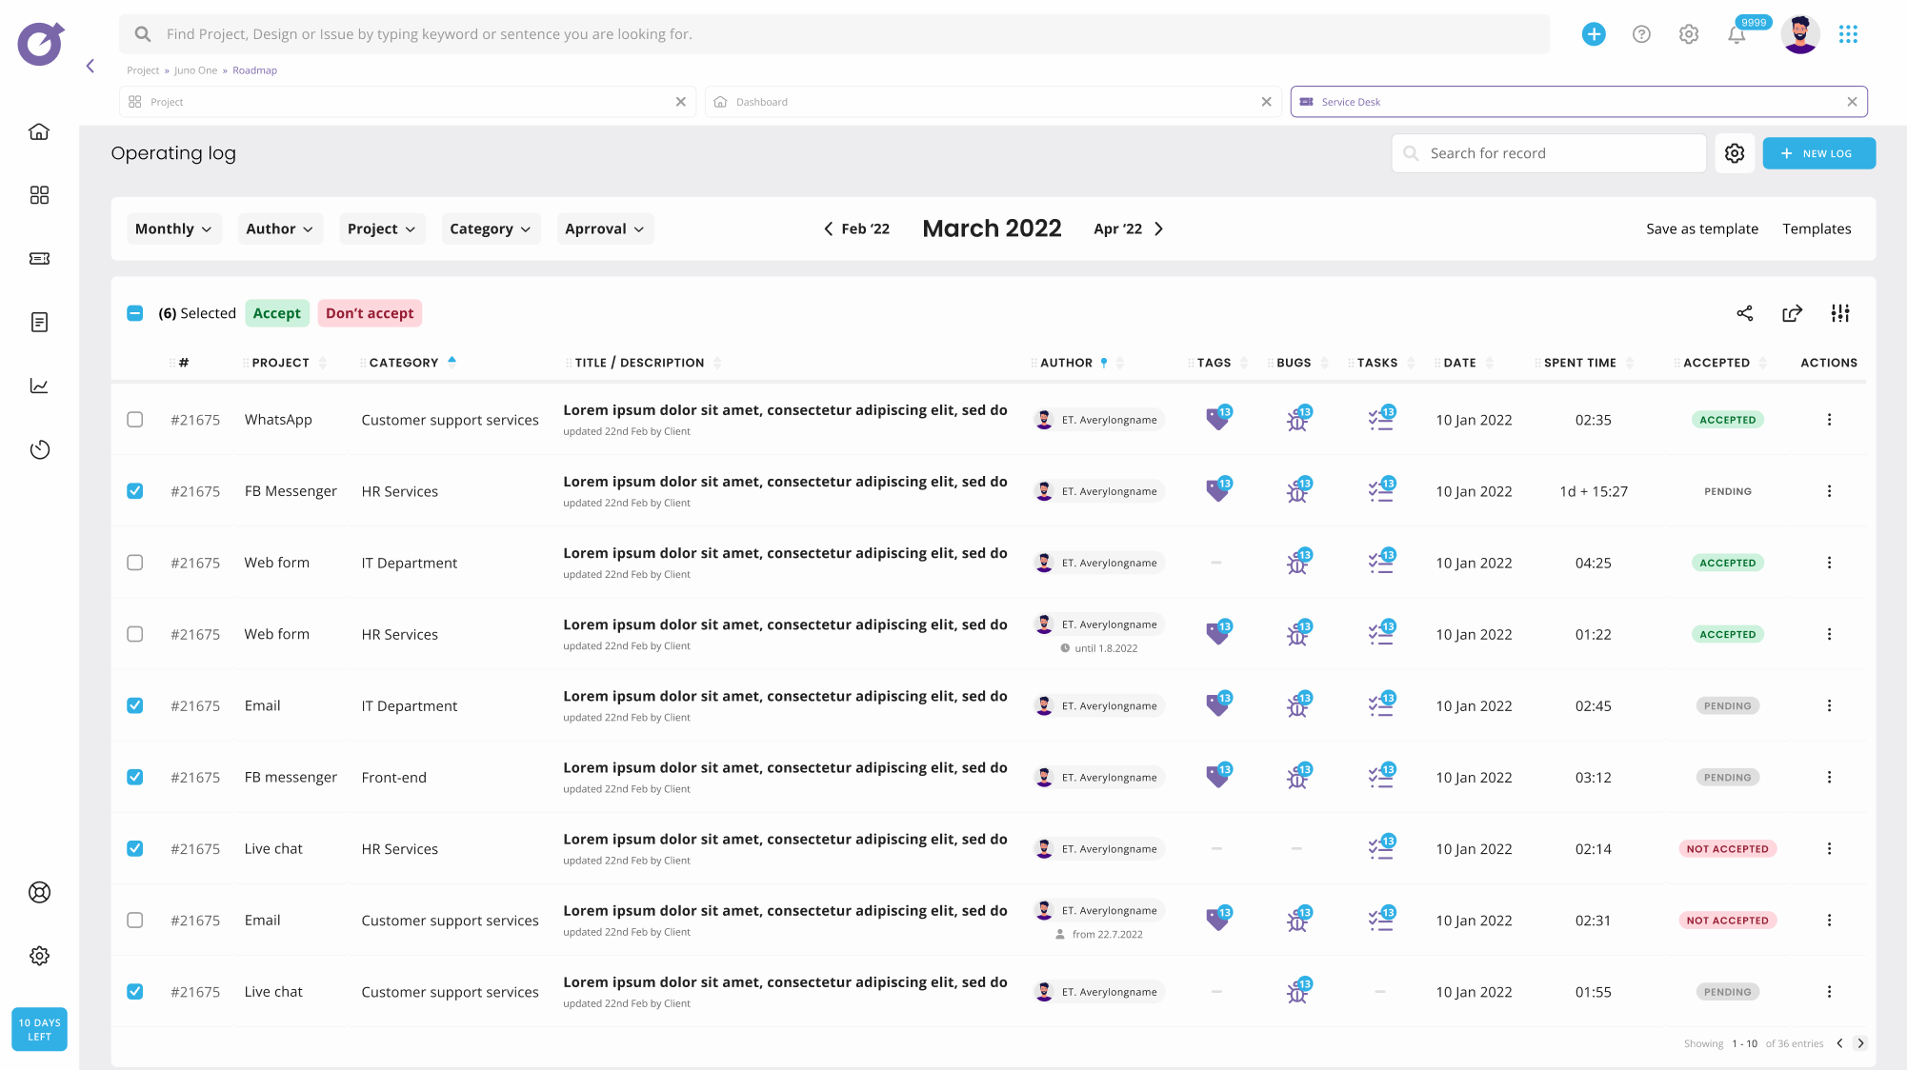Viewport: 1907px width, 1070px height.
Task: Go to next page of entries
Action: (x=1860, y=1043)
